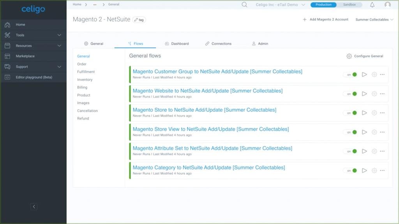Expand the breadcrumb ellipsis

[x=95, y=5]
